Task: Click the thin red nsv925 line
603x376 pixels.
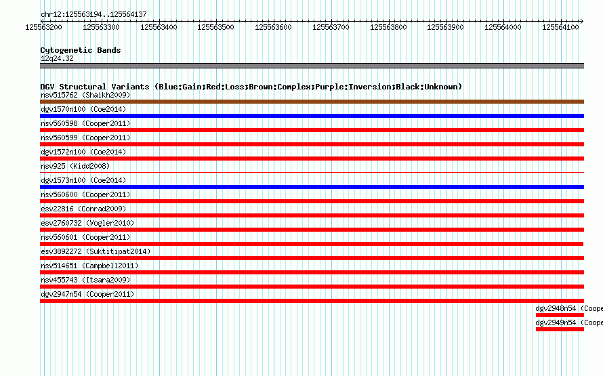Action: [312, 172]
